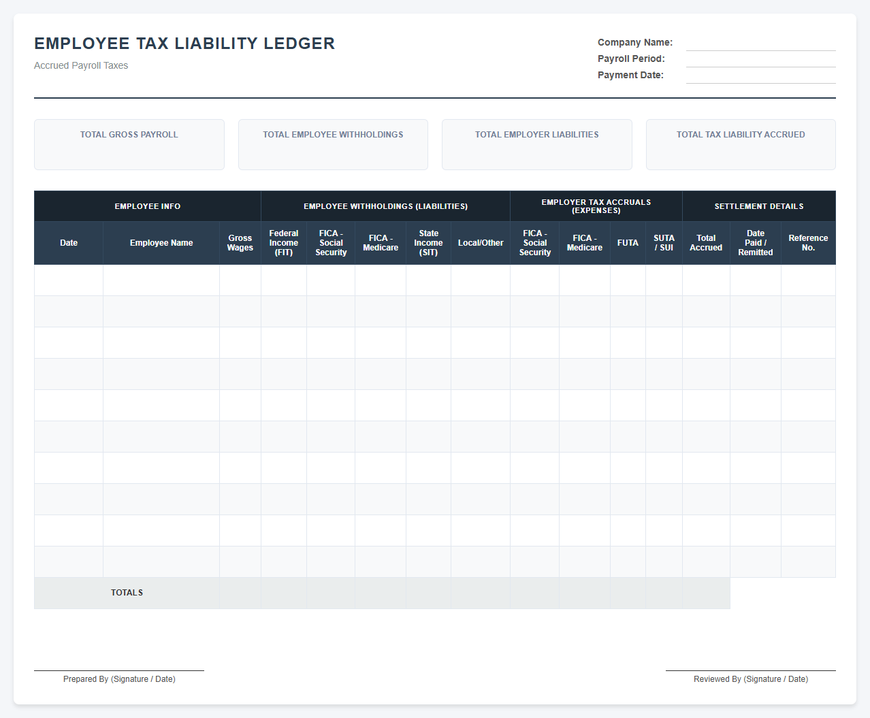Click the Employer Tax Accruals (Expenses) header
Screen dimensions: 870x718
tap(596, 206)
